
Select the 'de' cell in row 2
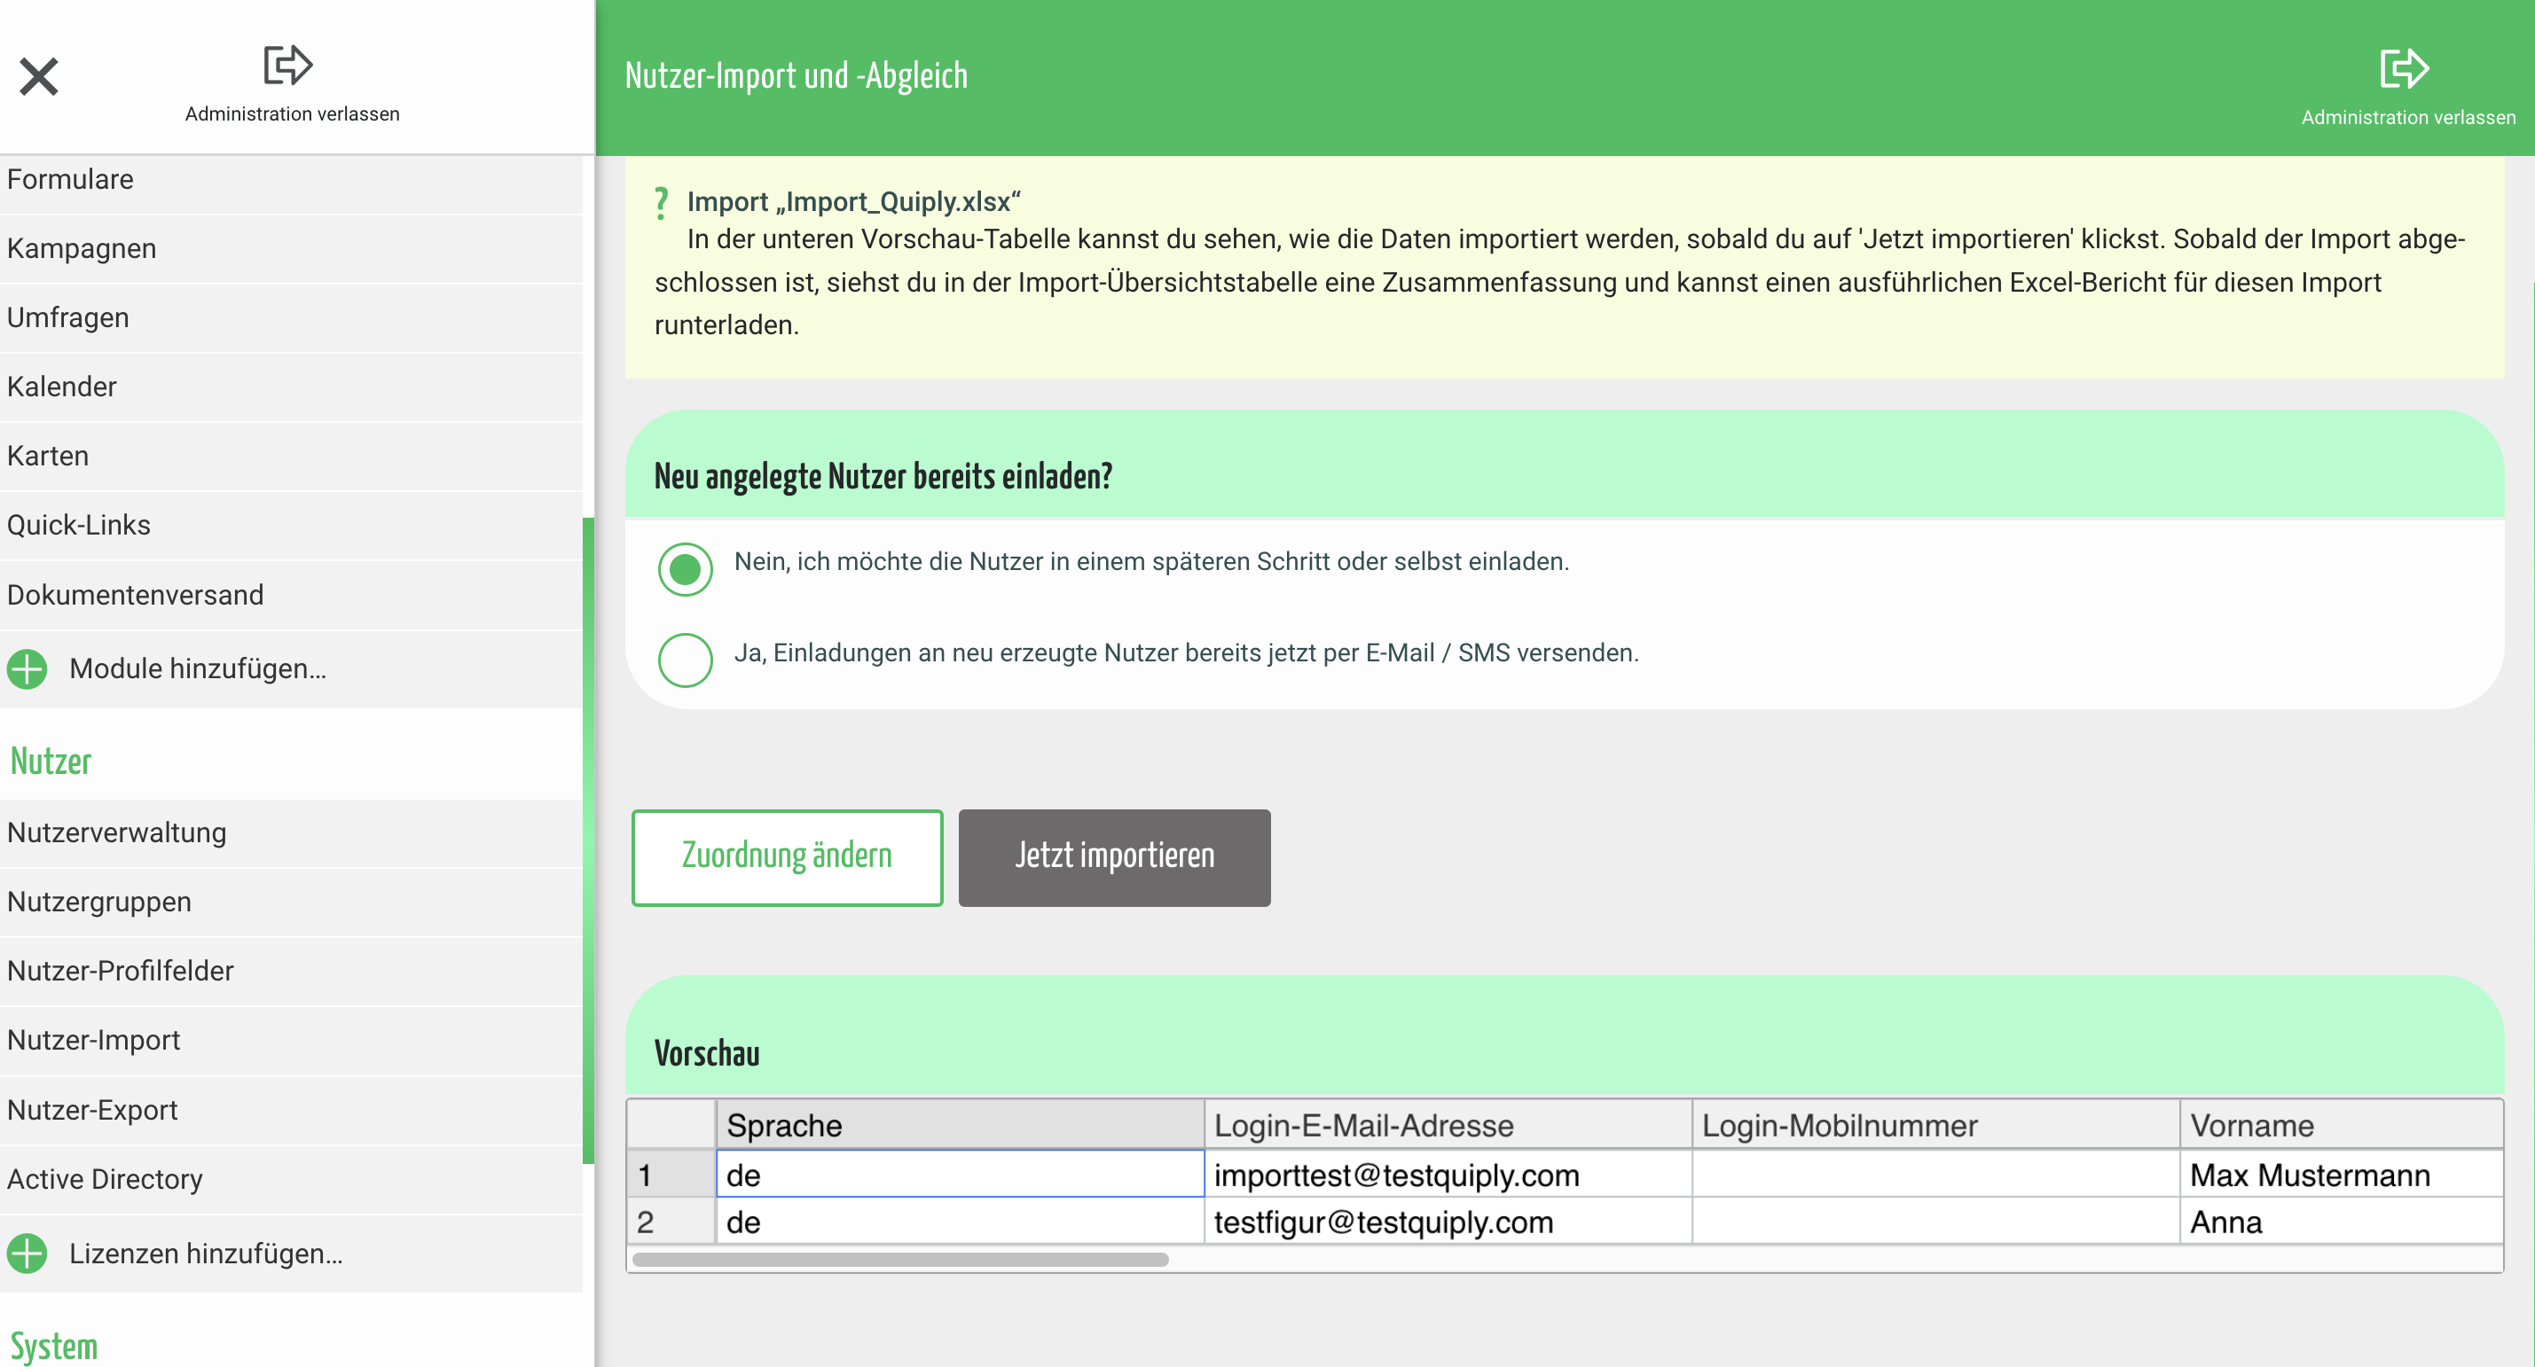coord(960,1222)
